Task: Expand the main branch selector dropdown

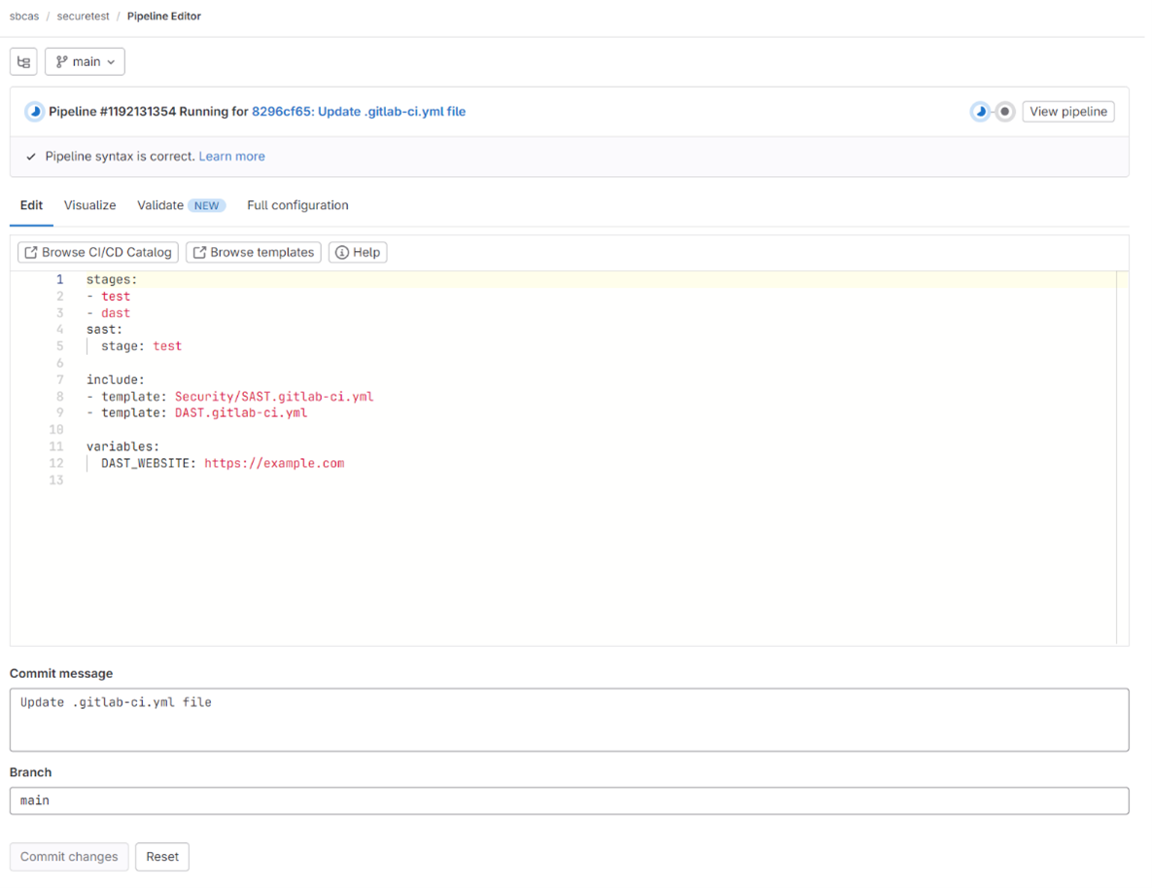Action: point(86,61)
